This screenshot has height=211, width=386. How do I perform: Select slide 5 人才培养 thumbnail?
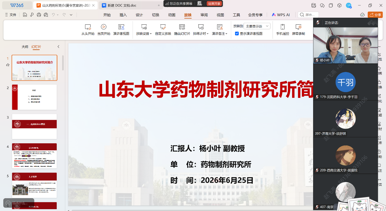pyautogui.click(x=34, y=185)
